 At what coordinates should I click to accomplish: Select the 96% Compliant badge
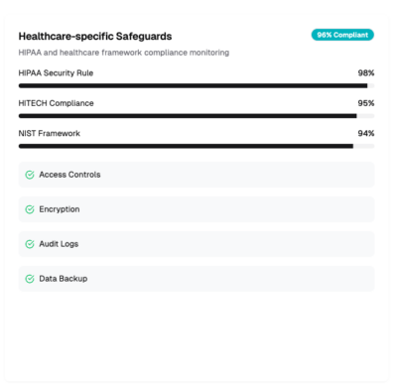(x=342, y=35)
